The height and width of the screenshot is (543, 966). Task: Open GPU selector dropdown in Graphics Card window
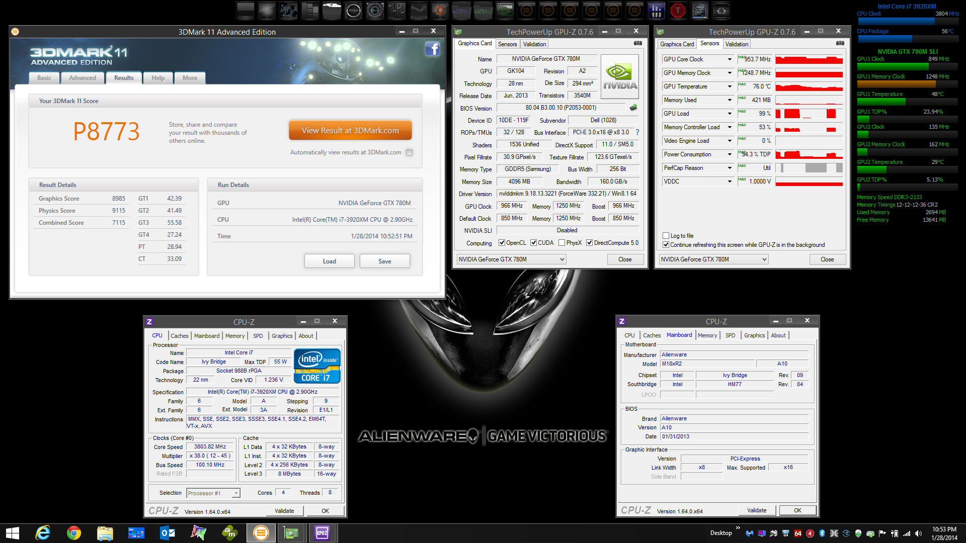click(x=511, y=259)
